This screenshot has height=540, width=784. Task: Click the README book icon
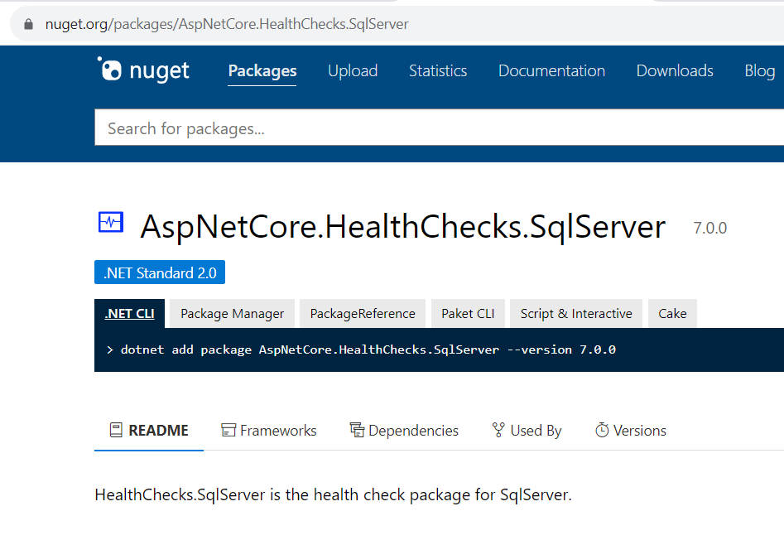[116, 430]
